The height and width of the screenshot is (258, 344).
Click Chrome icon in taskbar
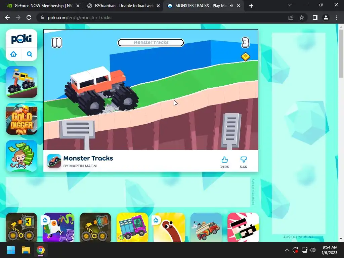point(41,250)
